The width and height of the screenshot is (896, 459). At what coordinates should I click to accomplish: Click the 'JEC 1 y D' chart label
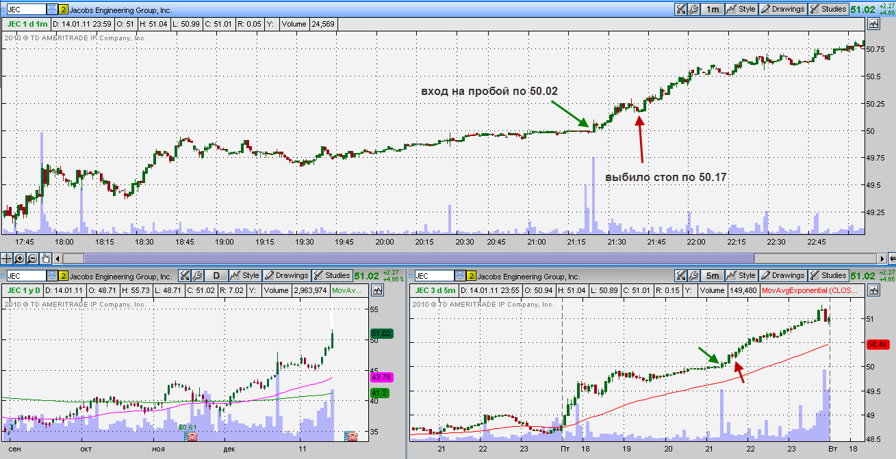(x=24, y=290)
